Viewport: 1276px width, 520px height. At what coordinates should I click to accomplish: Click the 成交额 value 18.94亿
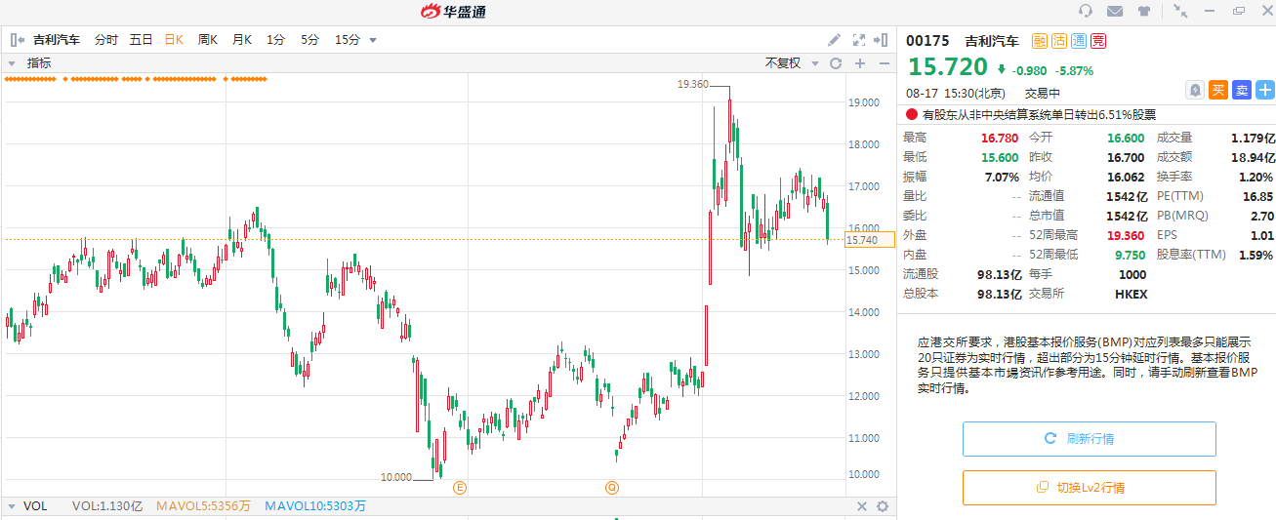click(1253, 158)
